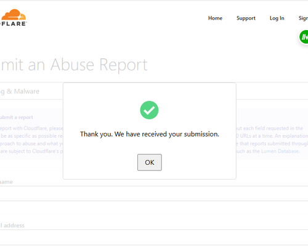Follow the Lumen Database link

(x=280, y=151)
